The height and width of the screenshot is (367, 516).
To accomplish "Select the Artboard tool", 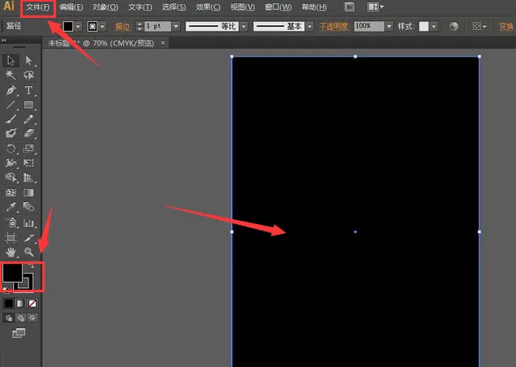I will point(11,238).
